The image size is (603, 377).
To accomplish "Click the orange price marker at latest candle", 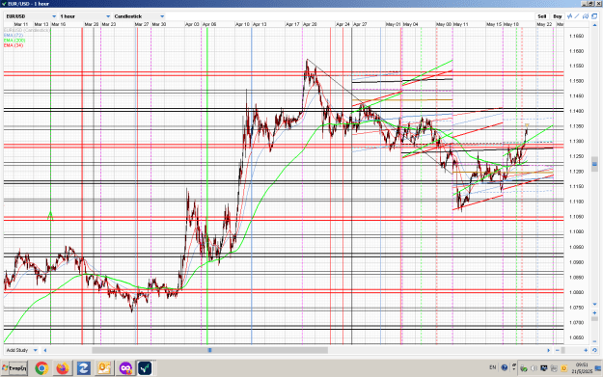I will (527, 125).
